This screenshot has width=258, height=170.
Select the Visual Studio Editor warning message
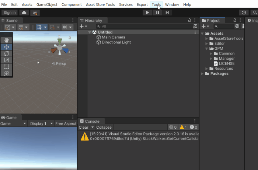click(138, 136)
